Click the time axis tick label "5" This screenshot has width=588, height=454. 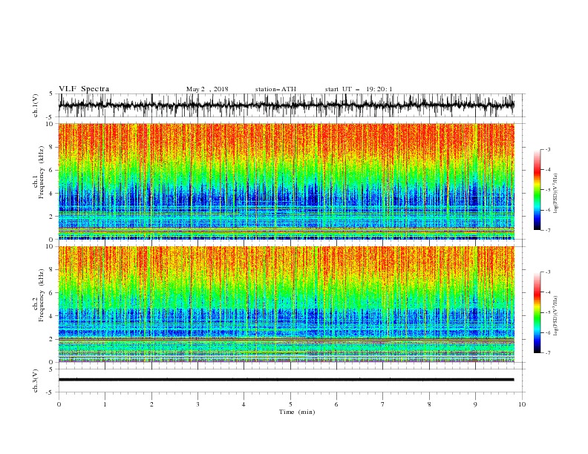pyautogui.click(x=290, y=404)
